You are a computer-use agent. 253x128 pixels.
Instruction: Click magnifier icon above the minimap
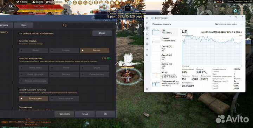click(x=209, y=2)
